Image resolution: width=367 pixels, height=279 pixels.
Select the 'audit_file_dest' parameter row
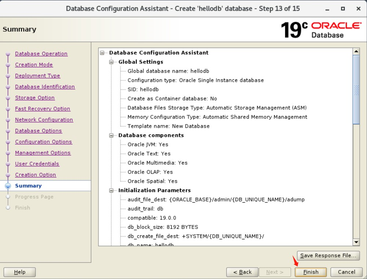tap(216, 199)
